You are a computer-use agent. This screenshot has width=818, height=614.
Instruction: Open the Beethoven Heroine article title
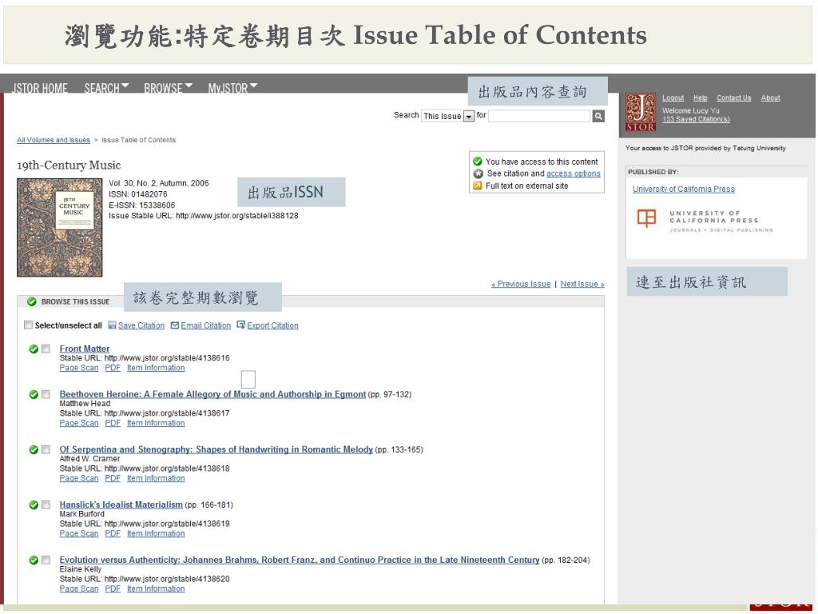212,394
